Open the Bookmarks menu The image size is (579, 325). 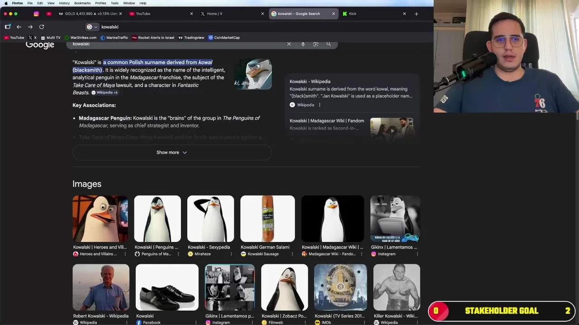[82, 3]
